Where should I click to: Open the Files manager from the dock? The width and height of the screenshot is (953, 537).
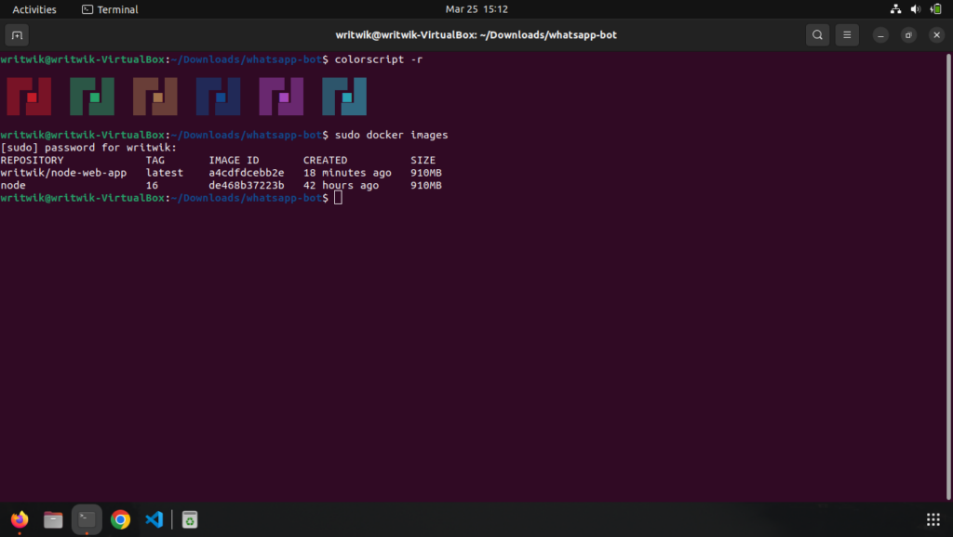point(52,519)
